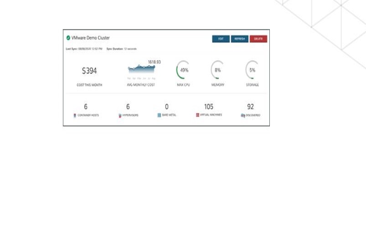Click the green status check icon

(x=68, y=38)
